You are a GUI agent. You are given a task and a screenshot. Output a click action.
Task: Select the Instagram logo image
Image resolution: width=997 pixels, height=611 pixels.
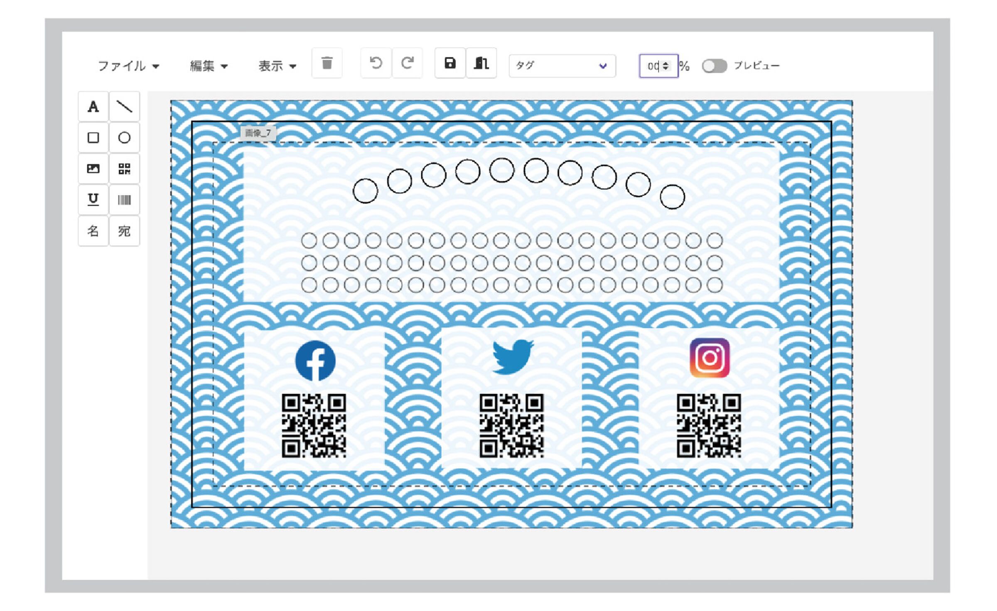710,358
